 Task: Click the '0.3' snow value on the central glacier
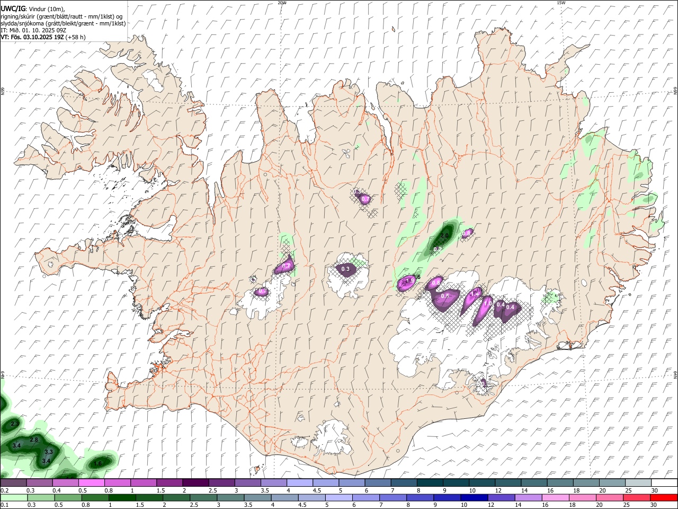(345, 269)
